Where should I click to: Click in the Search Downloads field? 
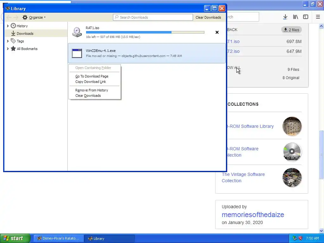[153, 17]
